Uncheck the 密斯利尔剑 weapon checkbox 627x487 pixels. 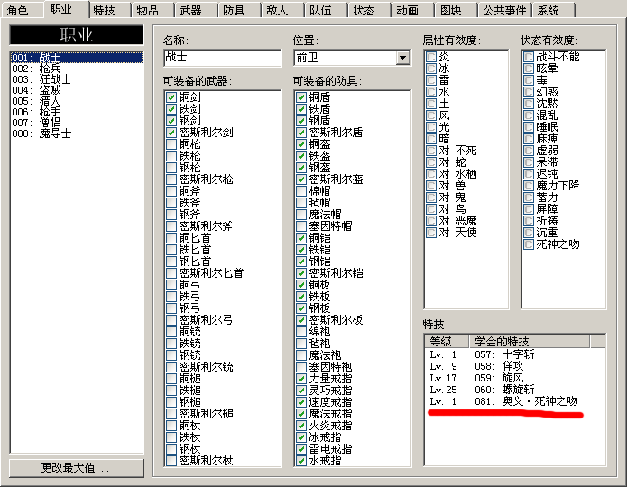171,133
